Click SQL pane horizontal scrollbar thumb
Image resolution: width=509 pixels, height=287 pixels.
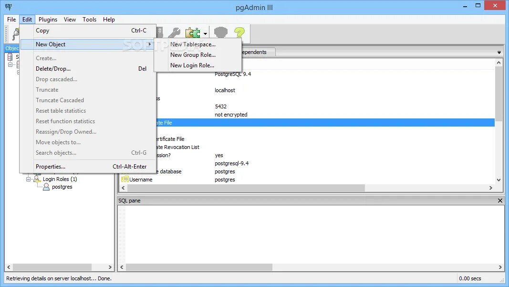(199, 267)
